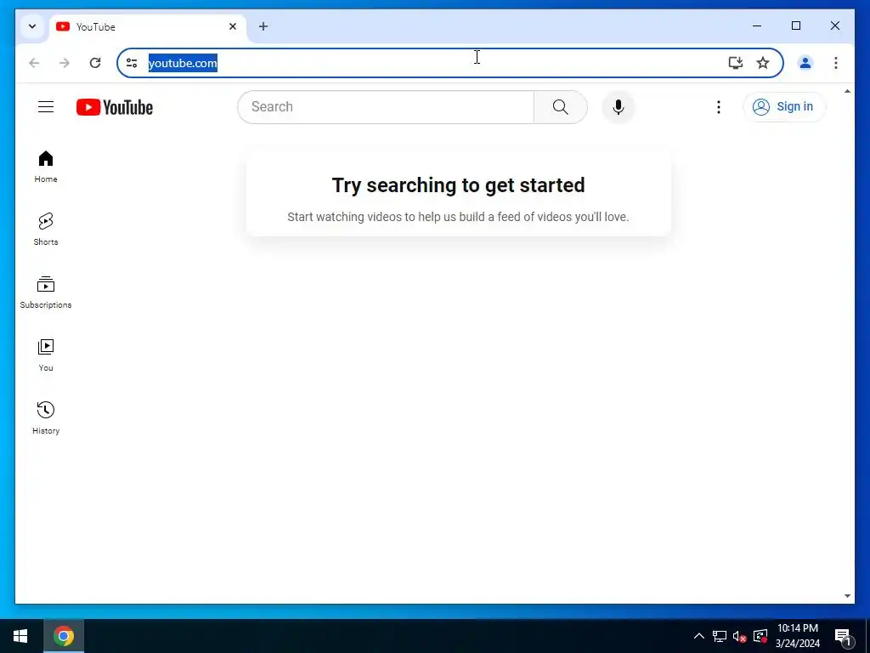Open the notification center icon

point(843,637)
